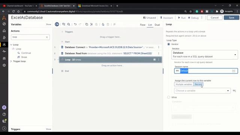Open the Manage sliders icon in sidebar

pos(4,58)
